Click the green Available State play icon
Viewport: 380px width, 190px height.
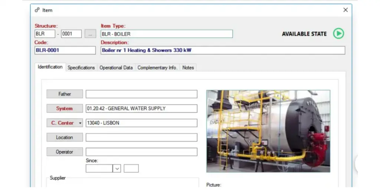coord(338,33)
